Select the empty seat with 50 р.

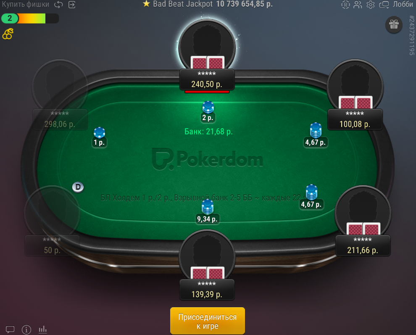pos(52,220)
